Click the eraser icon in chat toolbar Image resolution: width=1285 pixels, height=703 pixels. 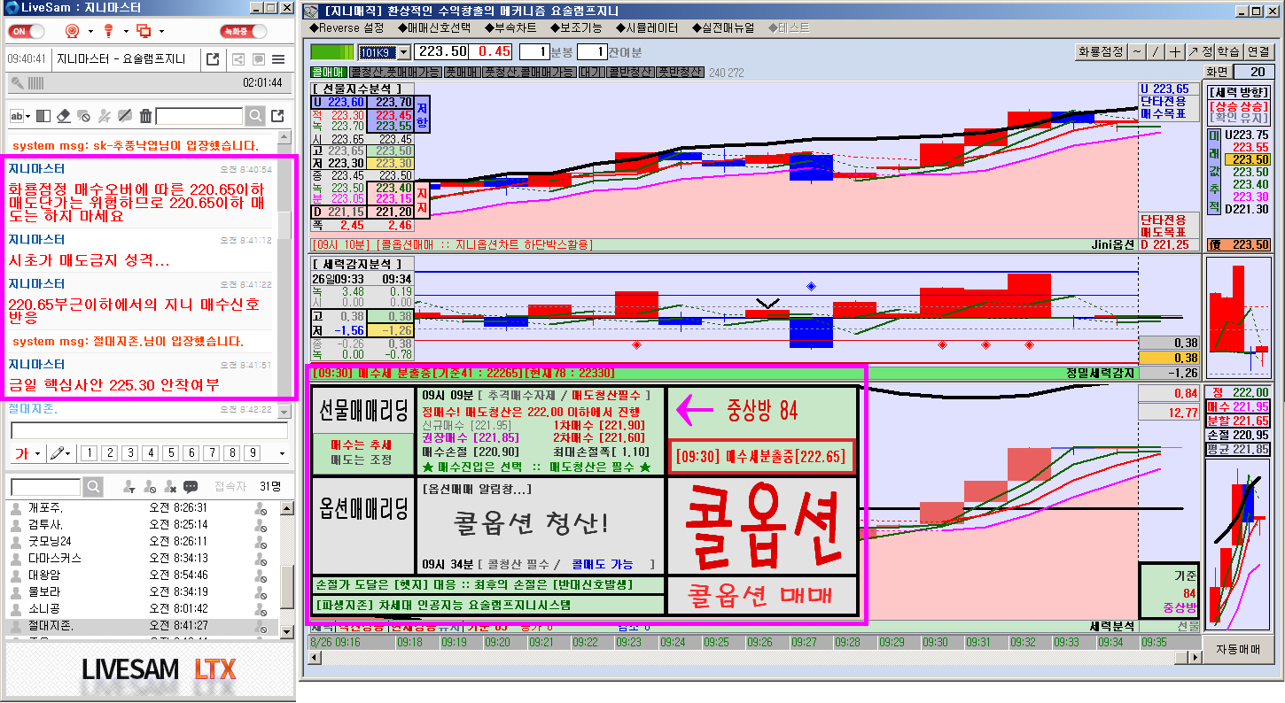(x=64, y=116)
